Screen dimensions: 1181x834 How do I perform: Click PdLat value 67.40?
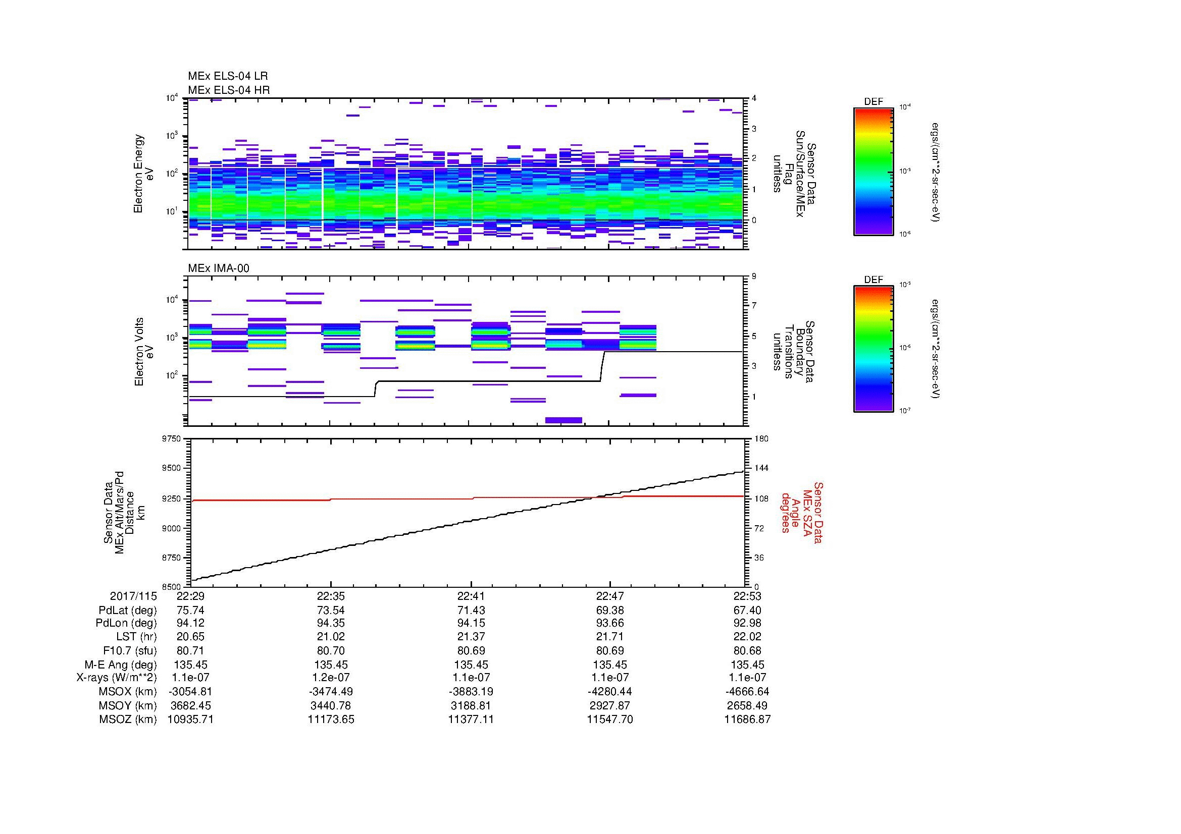point(747,610)
